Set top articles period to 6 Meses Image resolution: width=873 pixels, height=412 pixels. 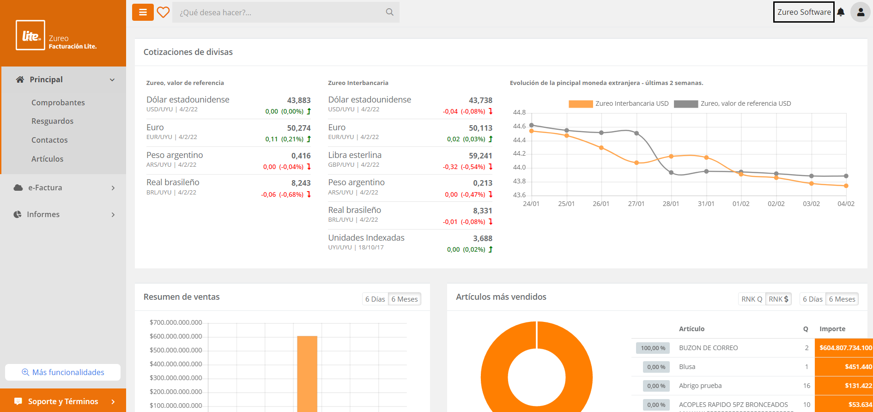click(x=842, y=299)
